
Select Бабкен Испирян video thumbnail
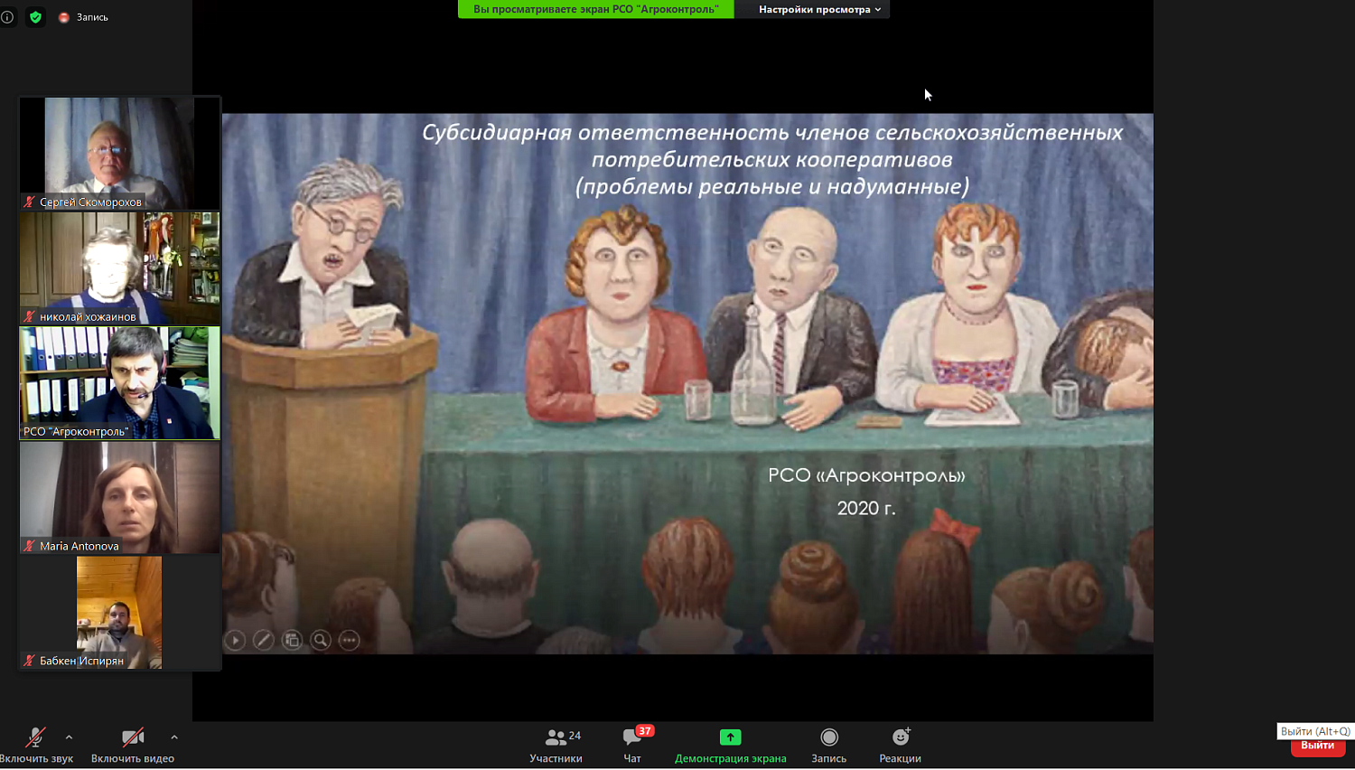120,613
